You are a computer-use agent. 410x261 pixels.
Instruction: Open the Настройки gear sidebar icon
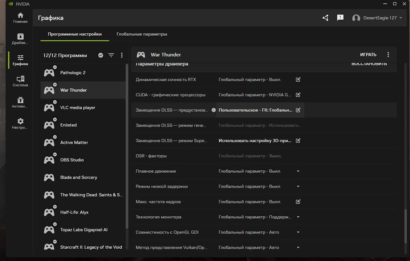(20, 124)
